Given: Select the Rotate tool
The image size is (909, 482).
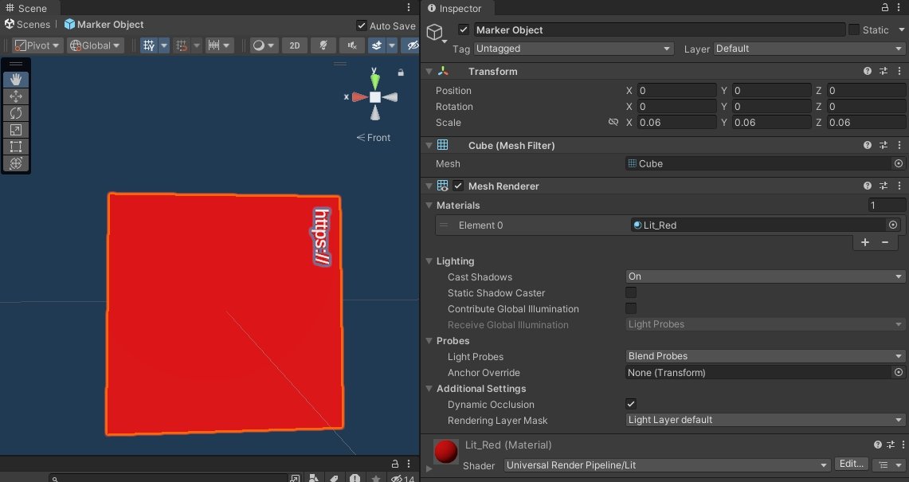Looking at the screenshot, I should tap(16, 113).
